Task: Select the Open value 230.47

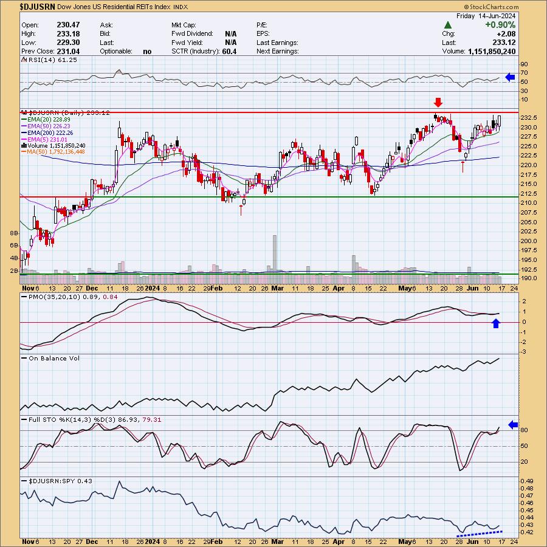Action: point(68,25)
